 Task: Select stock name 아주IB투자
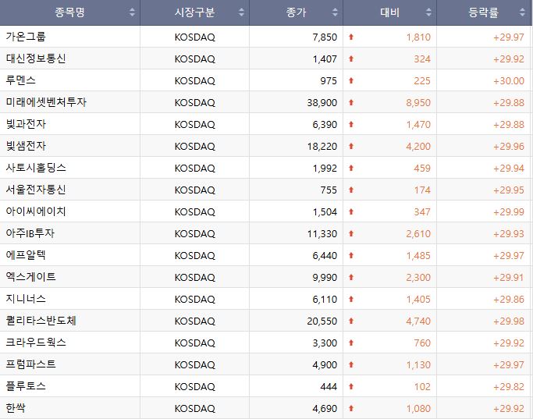[30, 233]
